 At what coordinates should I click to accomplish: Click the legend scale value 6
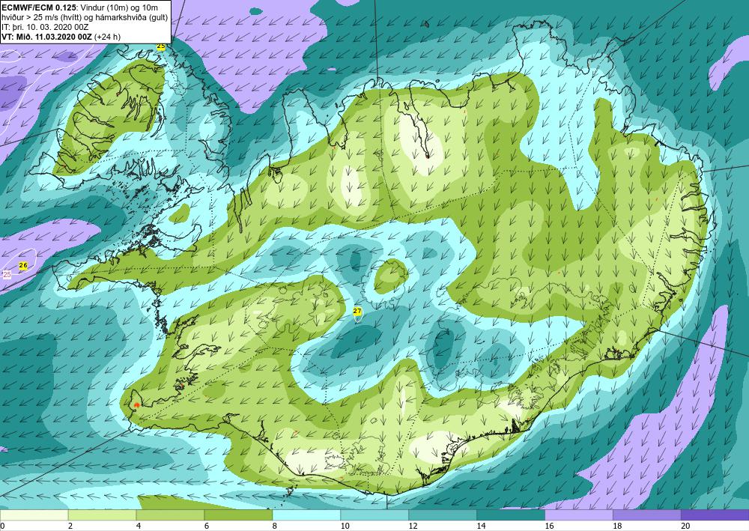[207, 526]
